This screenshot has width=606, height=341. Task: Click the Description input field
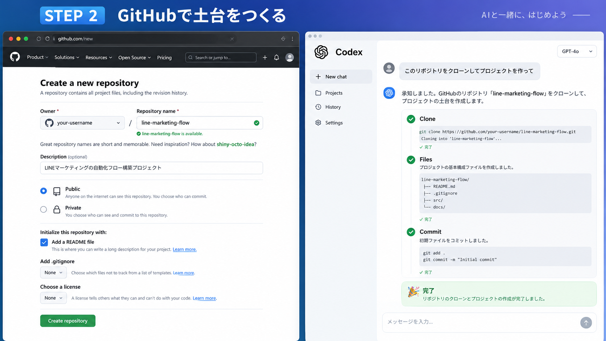pyautogui.click(x=151, y=168)
